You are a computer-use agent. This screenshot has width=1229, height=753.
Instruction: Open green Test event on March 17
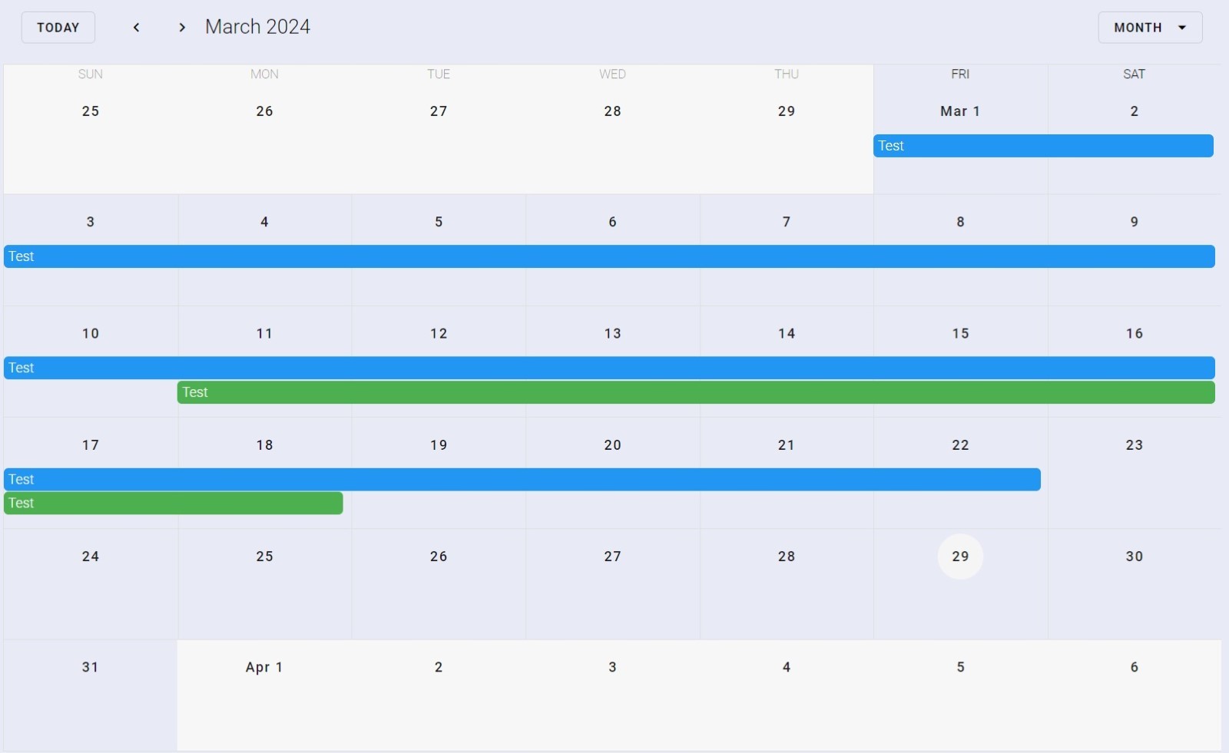[x=173, y=504]
